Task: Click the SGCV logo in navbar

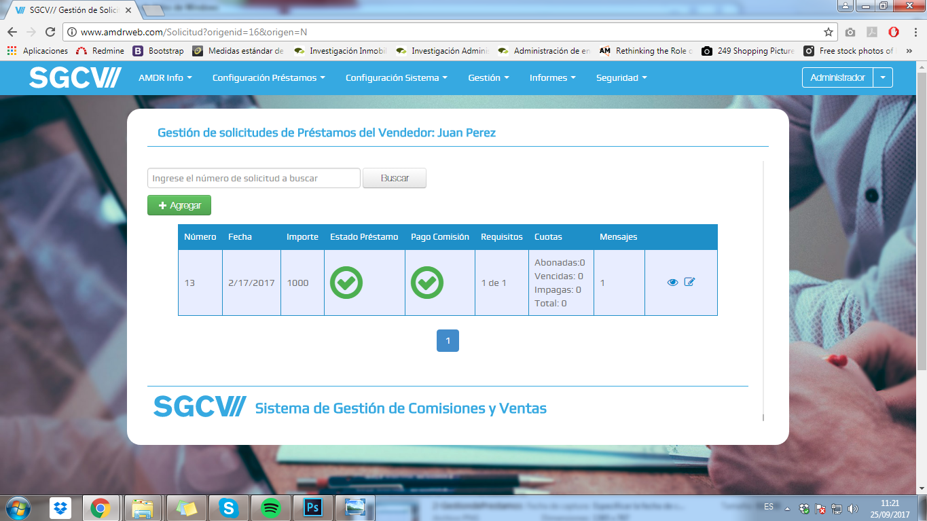Action: [x=75, y=77]
